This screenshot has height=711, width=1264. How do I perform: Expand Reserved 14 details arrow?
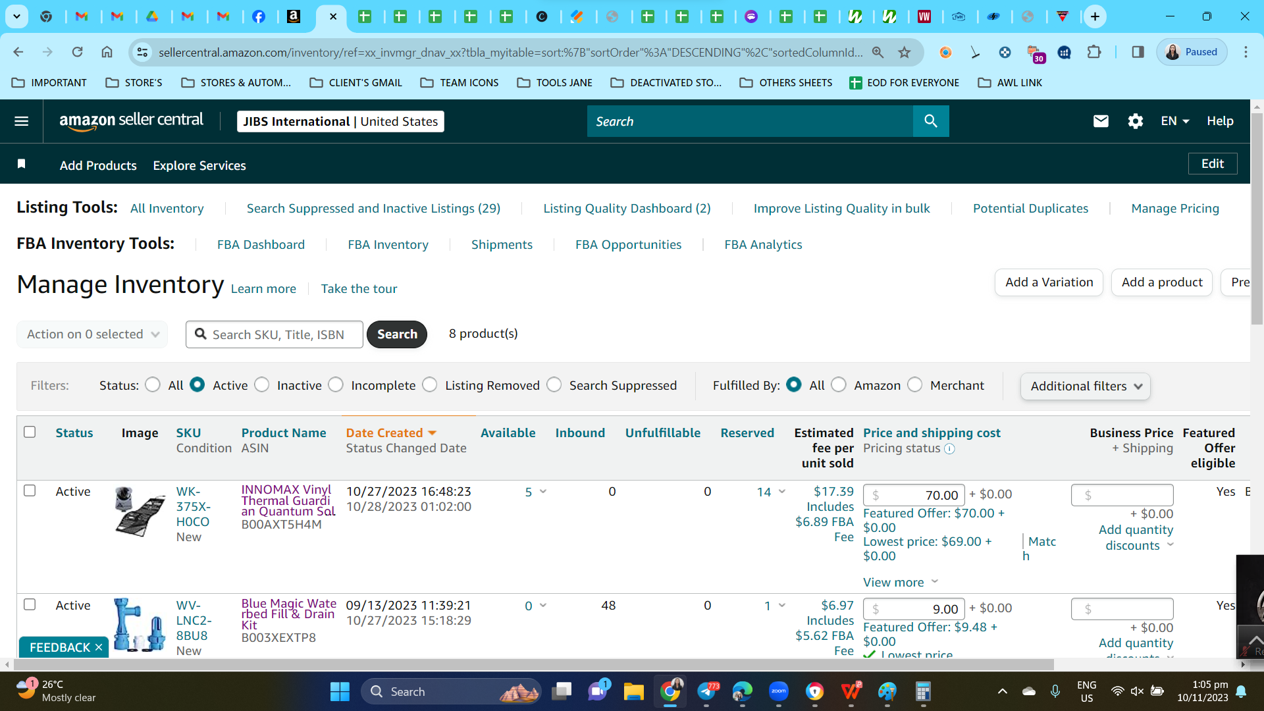pyautogui.click(x=782, y=492)
